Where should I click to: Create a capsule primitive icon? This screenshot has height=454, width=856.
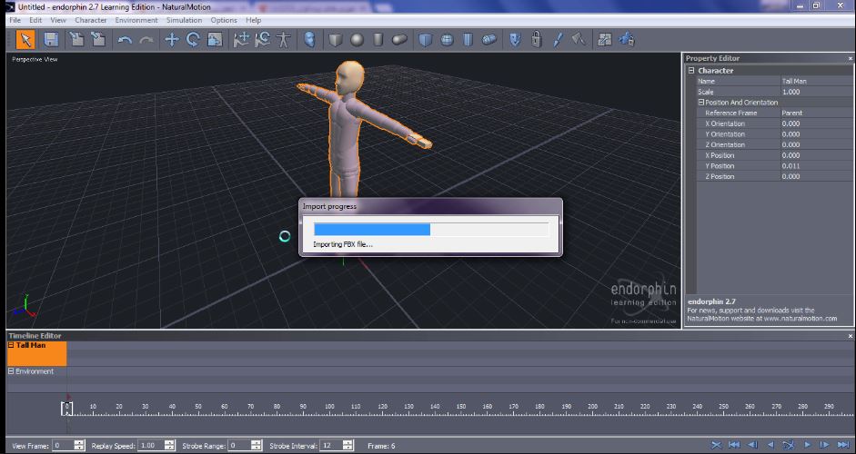399,40
